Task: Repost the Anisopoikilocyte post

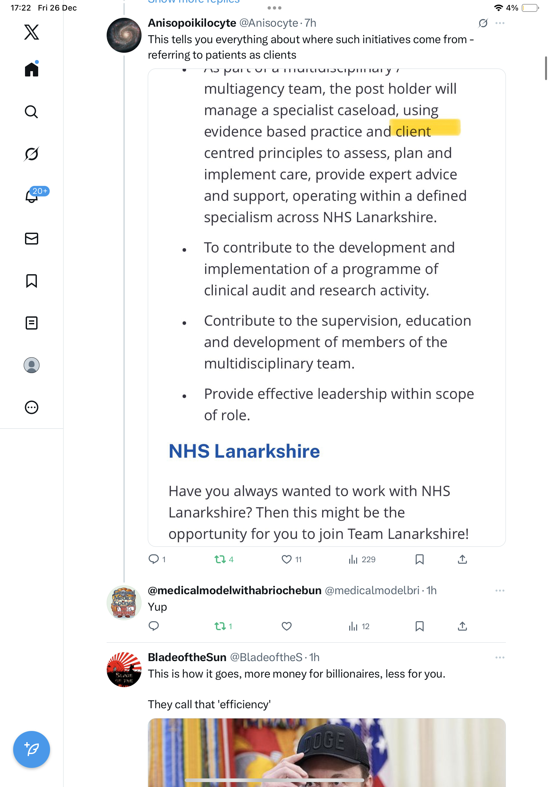Action: (220, 559)
